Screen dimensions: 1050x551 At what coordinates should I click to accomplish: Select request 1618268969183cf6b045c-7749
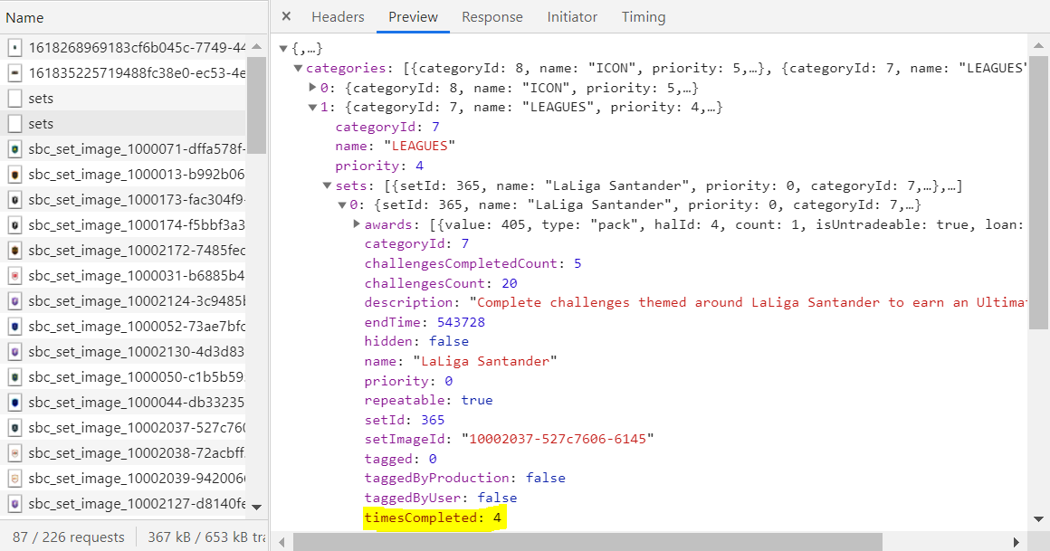(x=137, y=48)
